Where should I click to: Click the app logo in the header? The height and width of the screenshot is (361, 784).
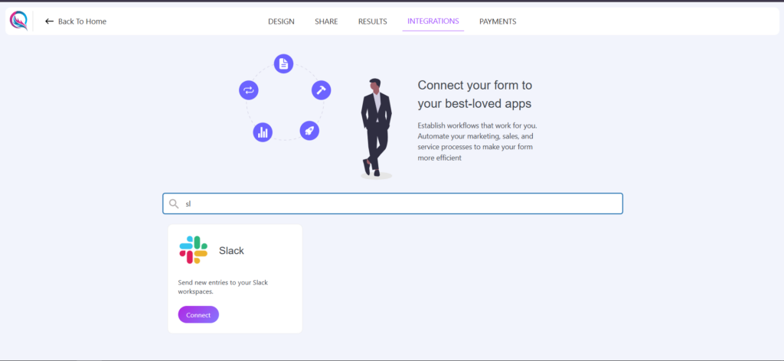pyautogui.click(x=18, y=21)
